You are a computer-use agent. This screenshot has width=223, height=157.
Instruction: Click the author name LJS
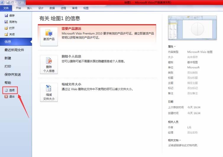189,127
